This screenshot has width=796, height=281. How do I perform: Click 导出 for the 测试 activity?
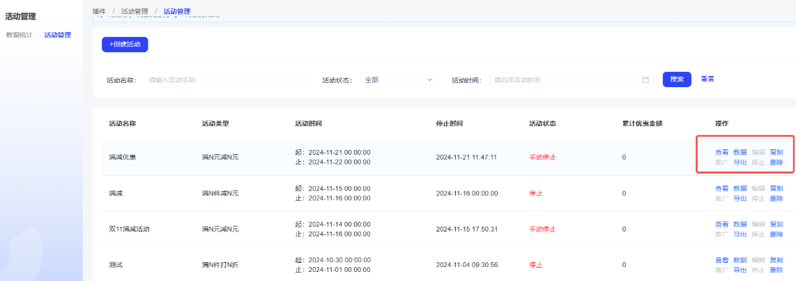pyautogui.click(x=740, y=271)
